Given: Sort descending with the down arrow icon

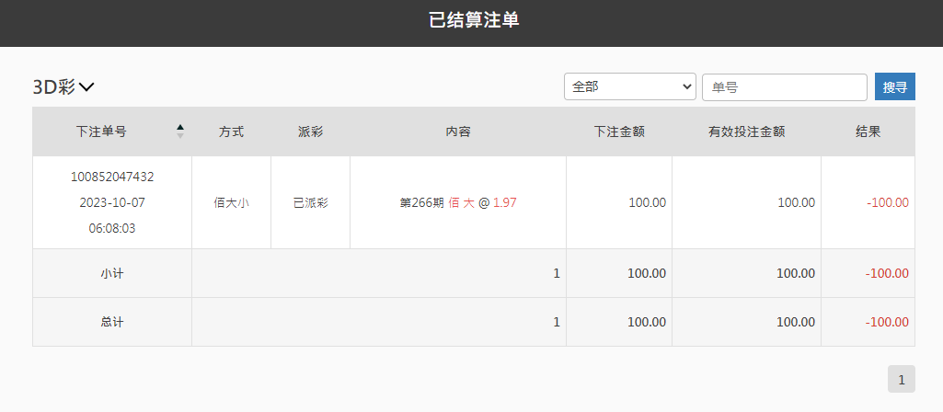Looking at the screenshot, I should (x=179, y=136).
